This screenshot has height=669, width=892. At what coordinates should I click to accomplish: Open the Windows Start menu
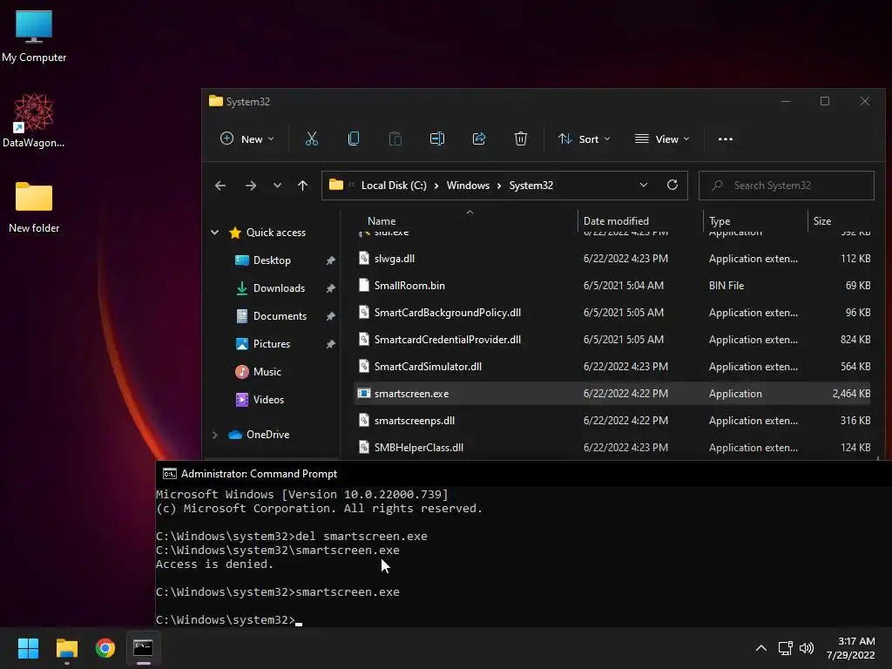click(28, 648)
